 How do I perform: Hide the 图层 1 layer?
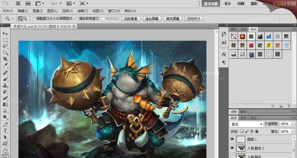point(232,139)
